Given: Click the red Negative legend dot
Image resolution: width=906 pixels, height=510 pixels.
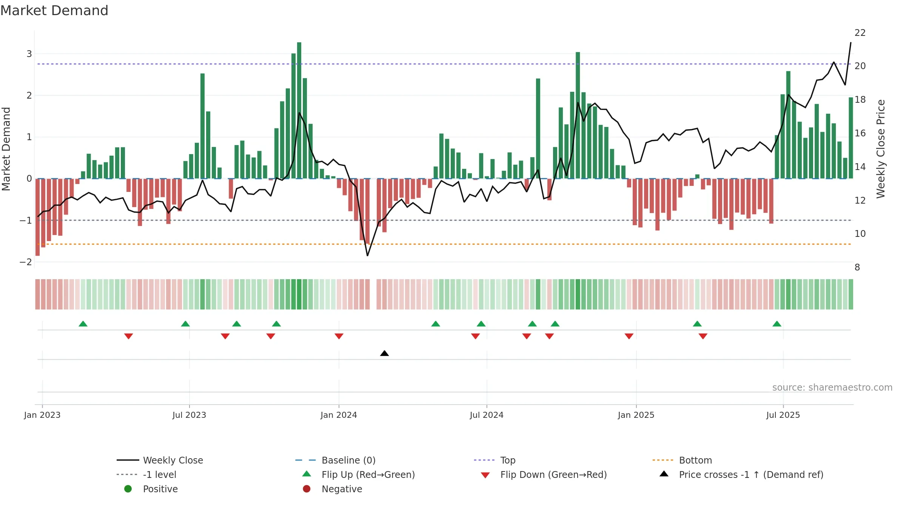Looking at the screenshot, I should click(x=307, y=489).
